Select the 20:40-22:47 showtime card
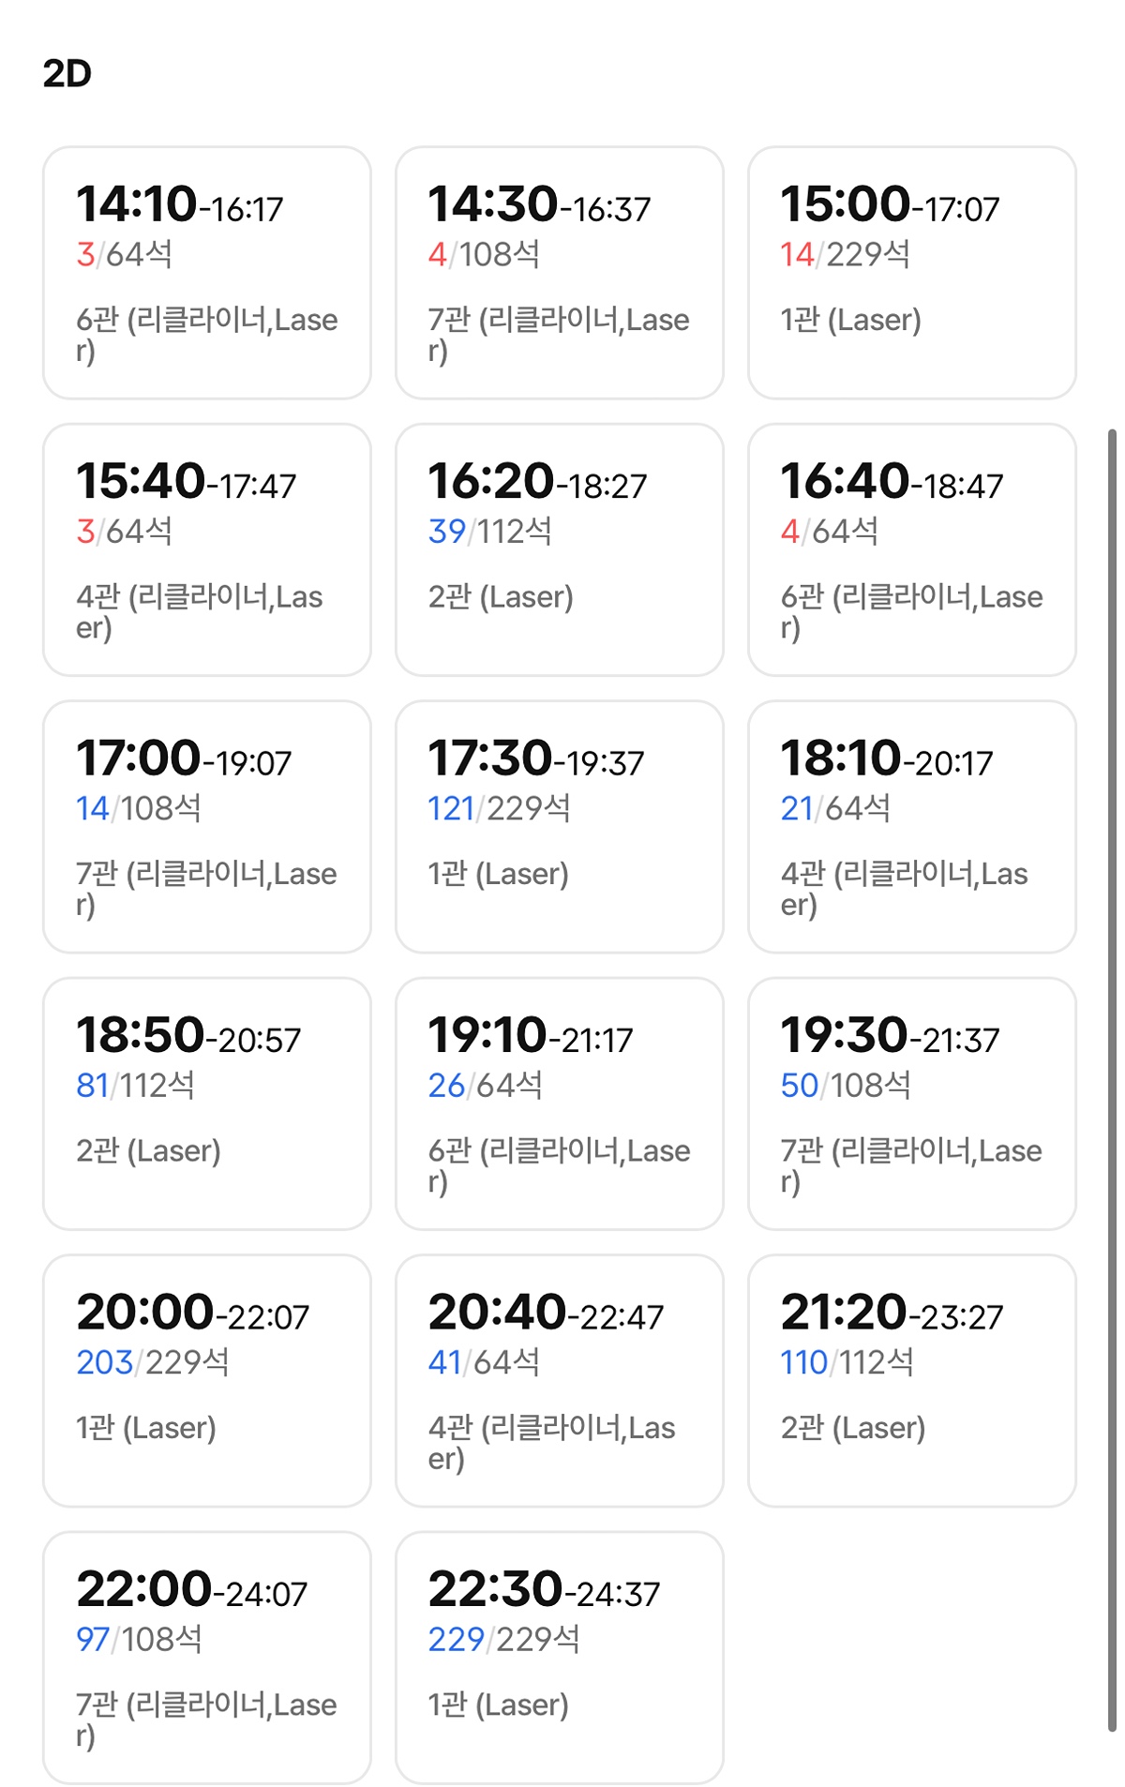This screenshot has width=1125, height=1787. pyautogui.click(x=559, y=1380)
